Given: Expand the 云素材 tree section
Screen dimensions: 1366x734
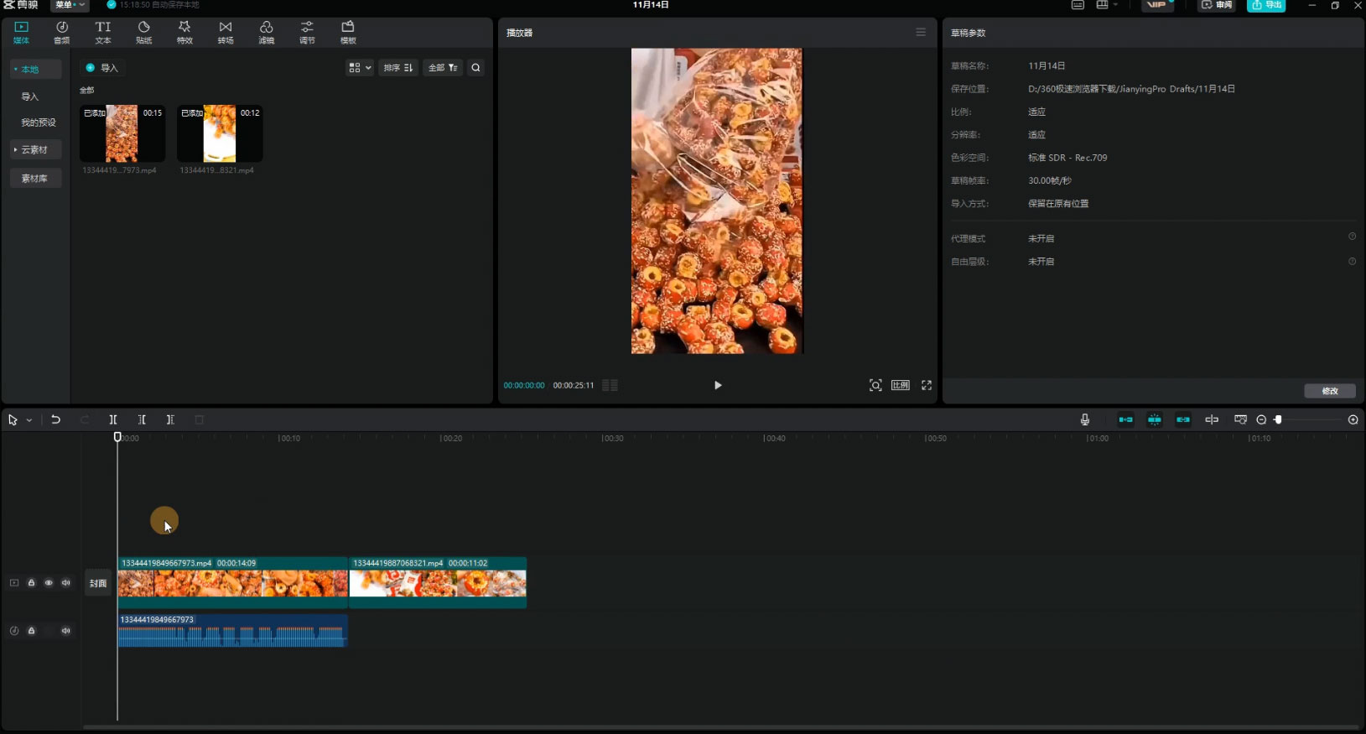Looking at the screenshot, I should pyautogui.click(x=34, y=149).
